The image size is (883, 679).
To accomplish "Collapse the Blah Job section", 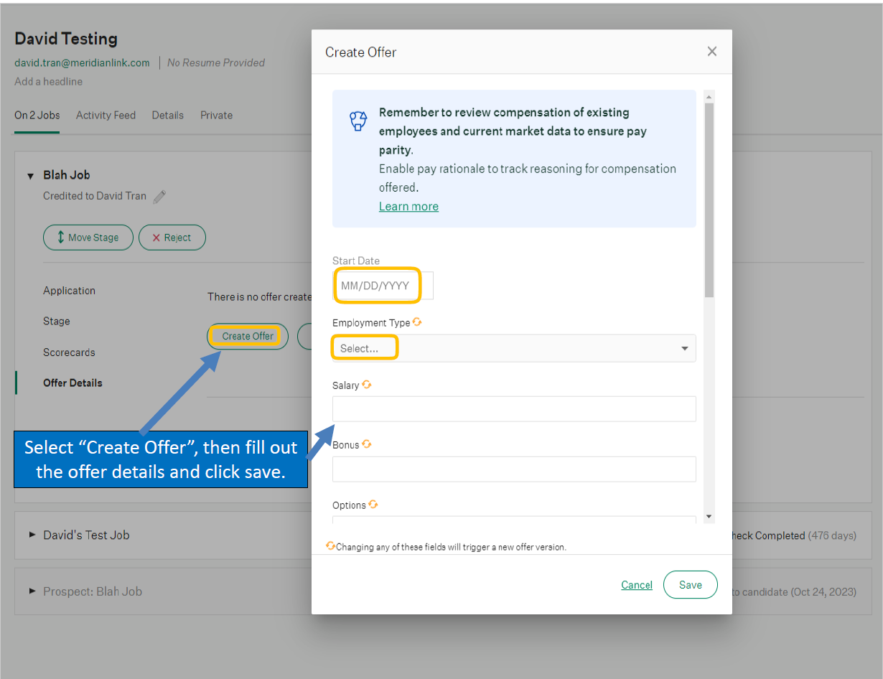I will click(x=31, y=176).
